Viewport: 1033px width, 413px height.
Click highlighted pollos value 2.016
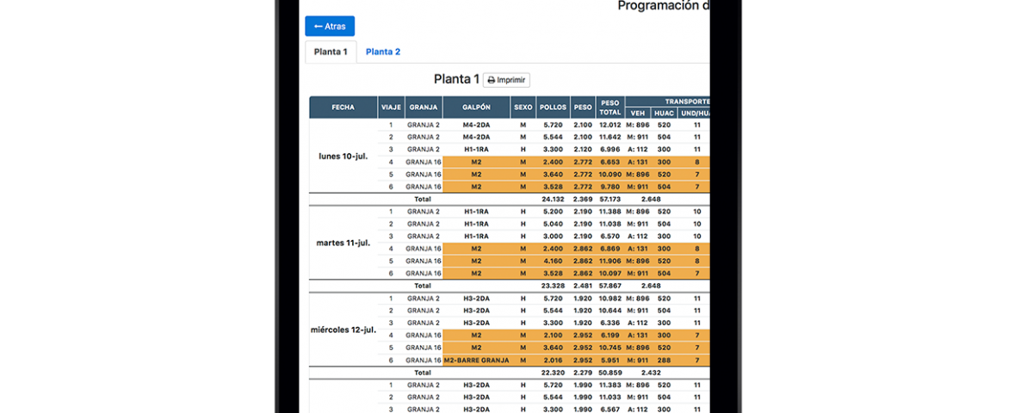click(553, 360)
